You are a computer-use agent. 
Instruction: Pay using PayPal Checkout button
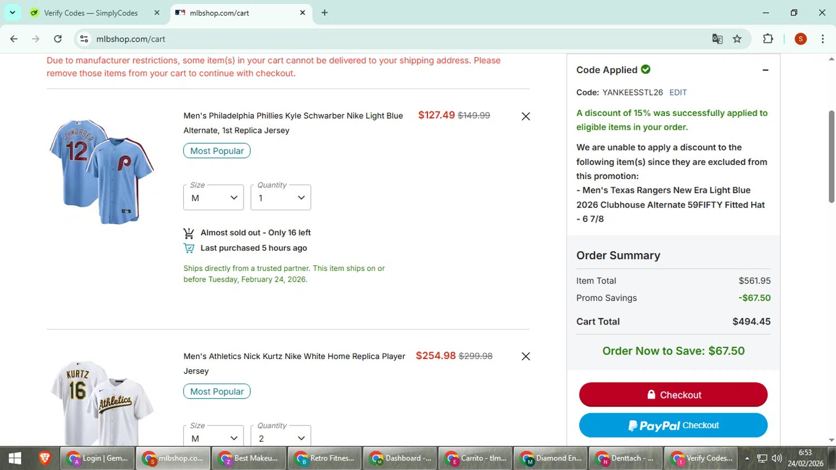[x=673, y=425]
